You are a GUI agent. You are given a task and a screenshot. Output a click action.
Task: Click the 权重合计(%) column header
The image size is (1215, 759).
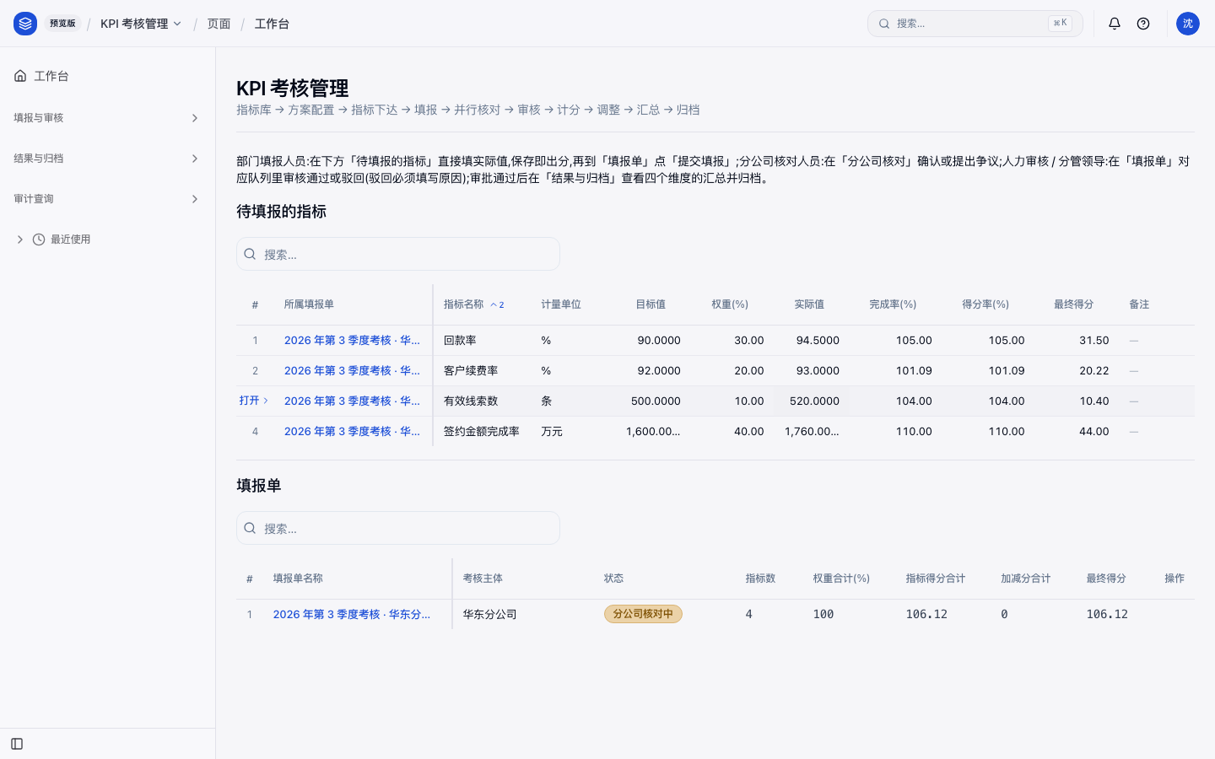(x=841, y=579)
